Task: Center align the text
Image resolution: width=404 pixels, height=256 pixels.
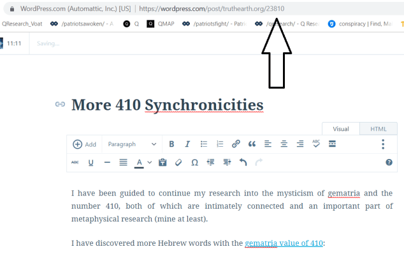Action: pyautogui.click(x=284, y=144)
